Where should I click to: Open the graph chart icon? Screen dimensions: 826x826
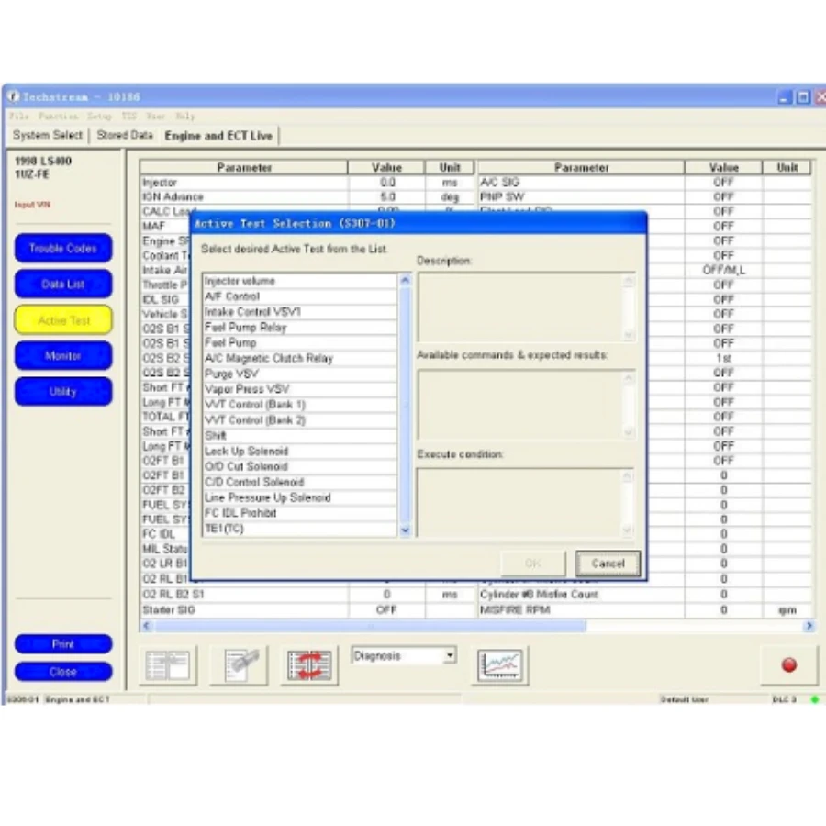pyautogui.click(x=500, y=665)
